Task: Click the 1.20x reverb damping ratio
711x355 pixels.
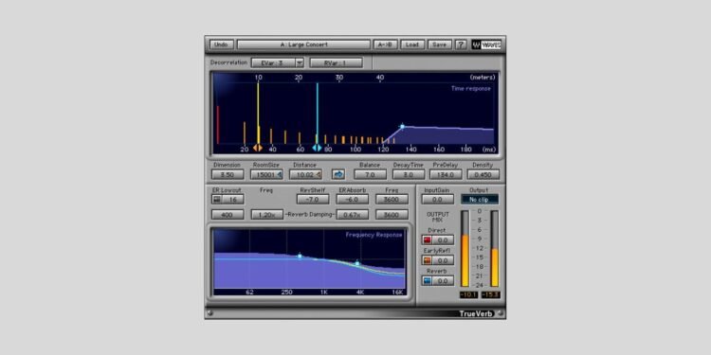Action: coord(267,215)
